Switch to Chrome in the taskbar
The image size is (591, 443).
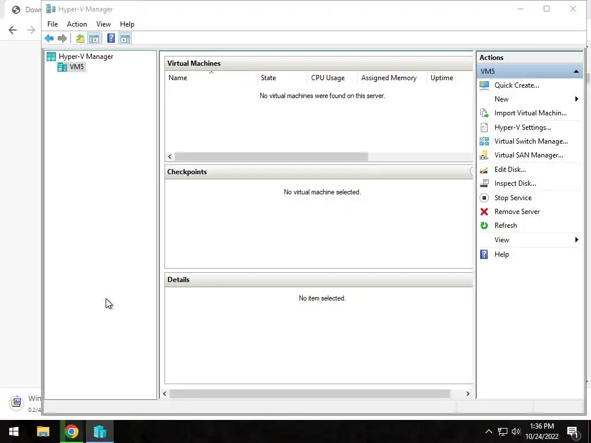pyautogui.click(x=71, y=431)
